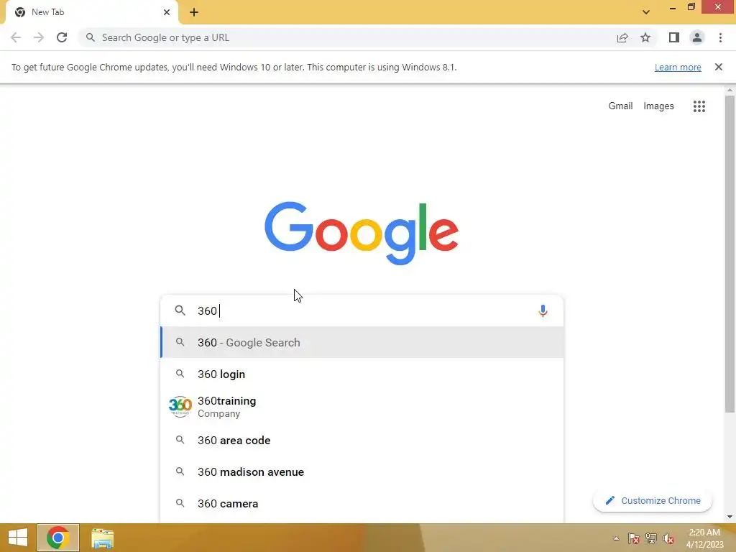Close the New Tab tab
This screenshot has height=552, width=736.
tap(167, 12)
